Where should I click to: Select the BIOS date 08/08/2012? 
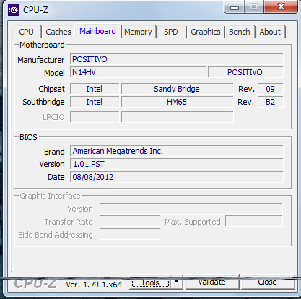point(177,177)
